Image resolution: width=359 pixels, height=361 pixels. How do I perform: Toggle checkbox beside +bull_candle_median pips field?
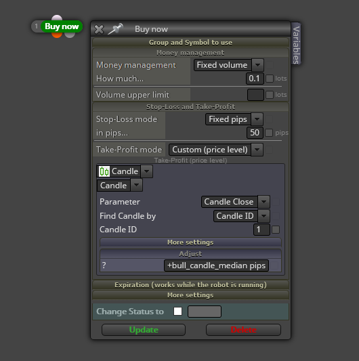(274, 266)
